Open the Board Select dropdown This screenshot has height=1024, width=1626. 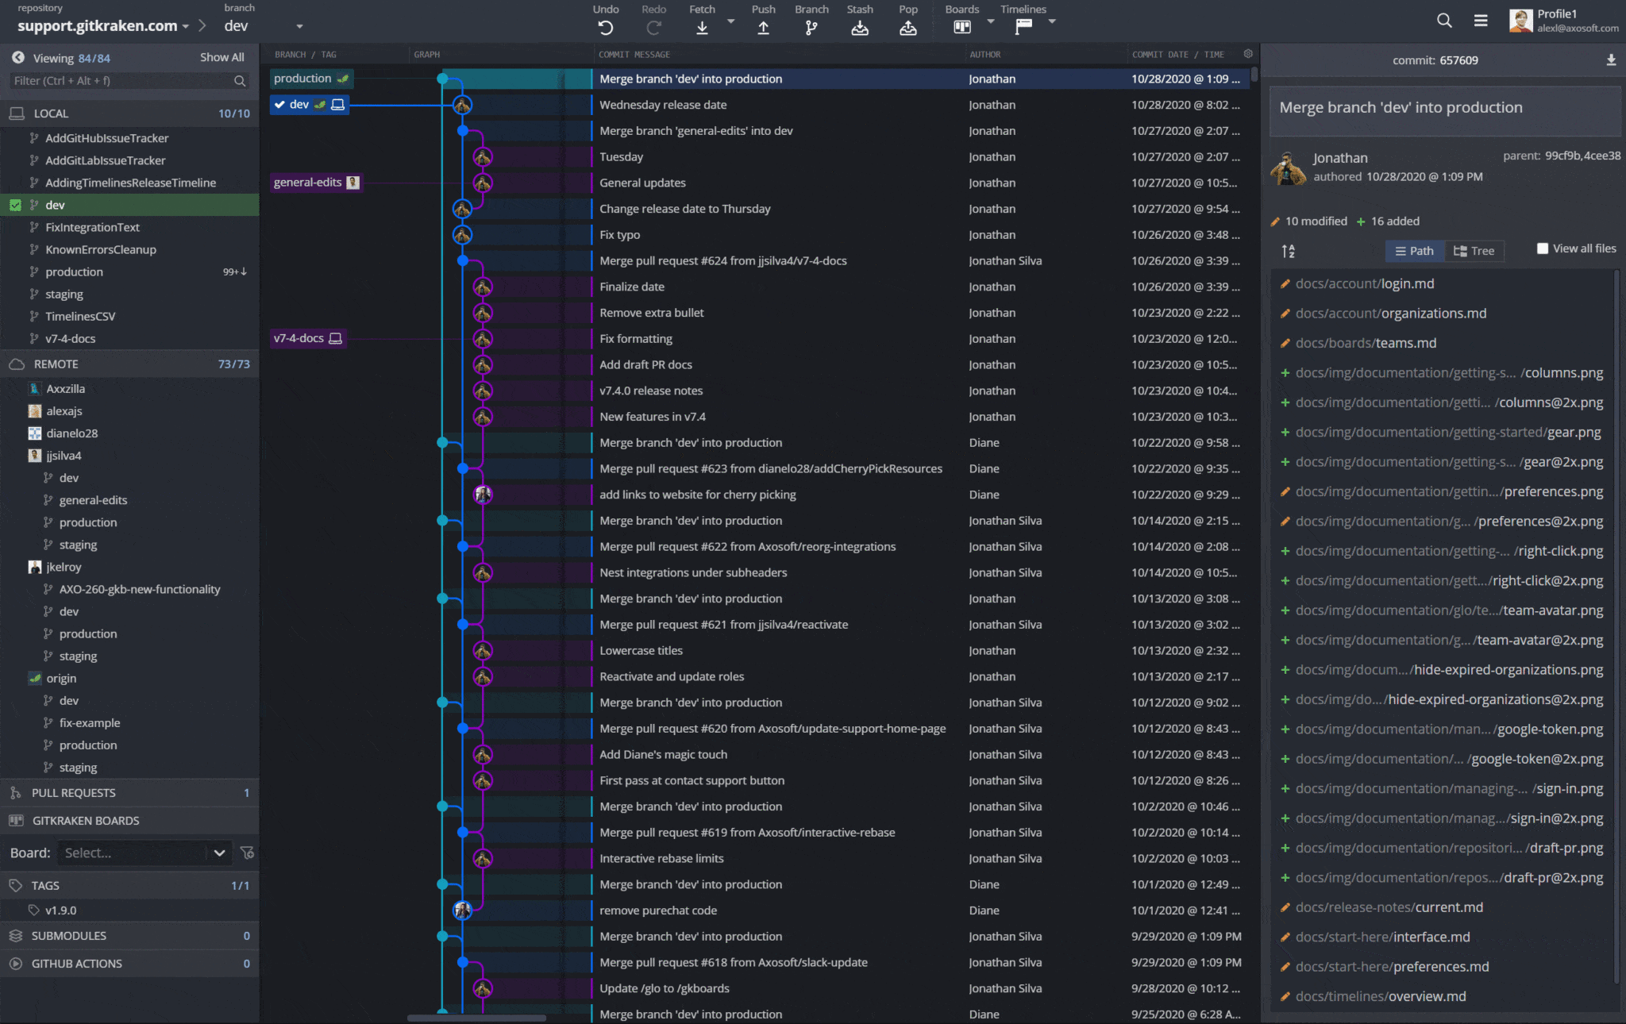tap(145, 853)
